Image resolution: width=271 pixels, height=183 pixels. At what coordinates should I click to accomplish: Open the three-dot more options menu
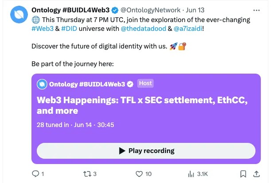click(x=256, y=10)
